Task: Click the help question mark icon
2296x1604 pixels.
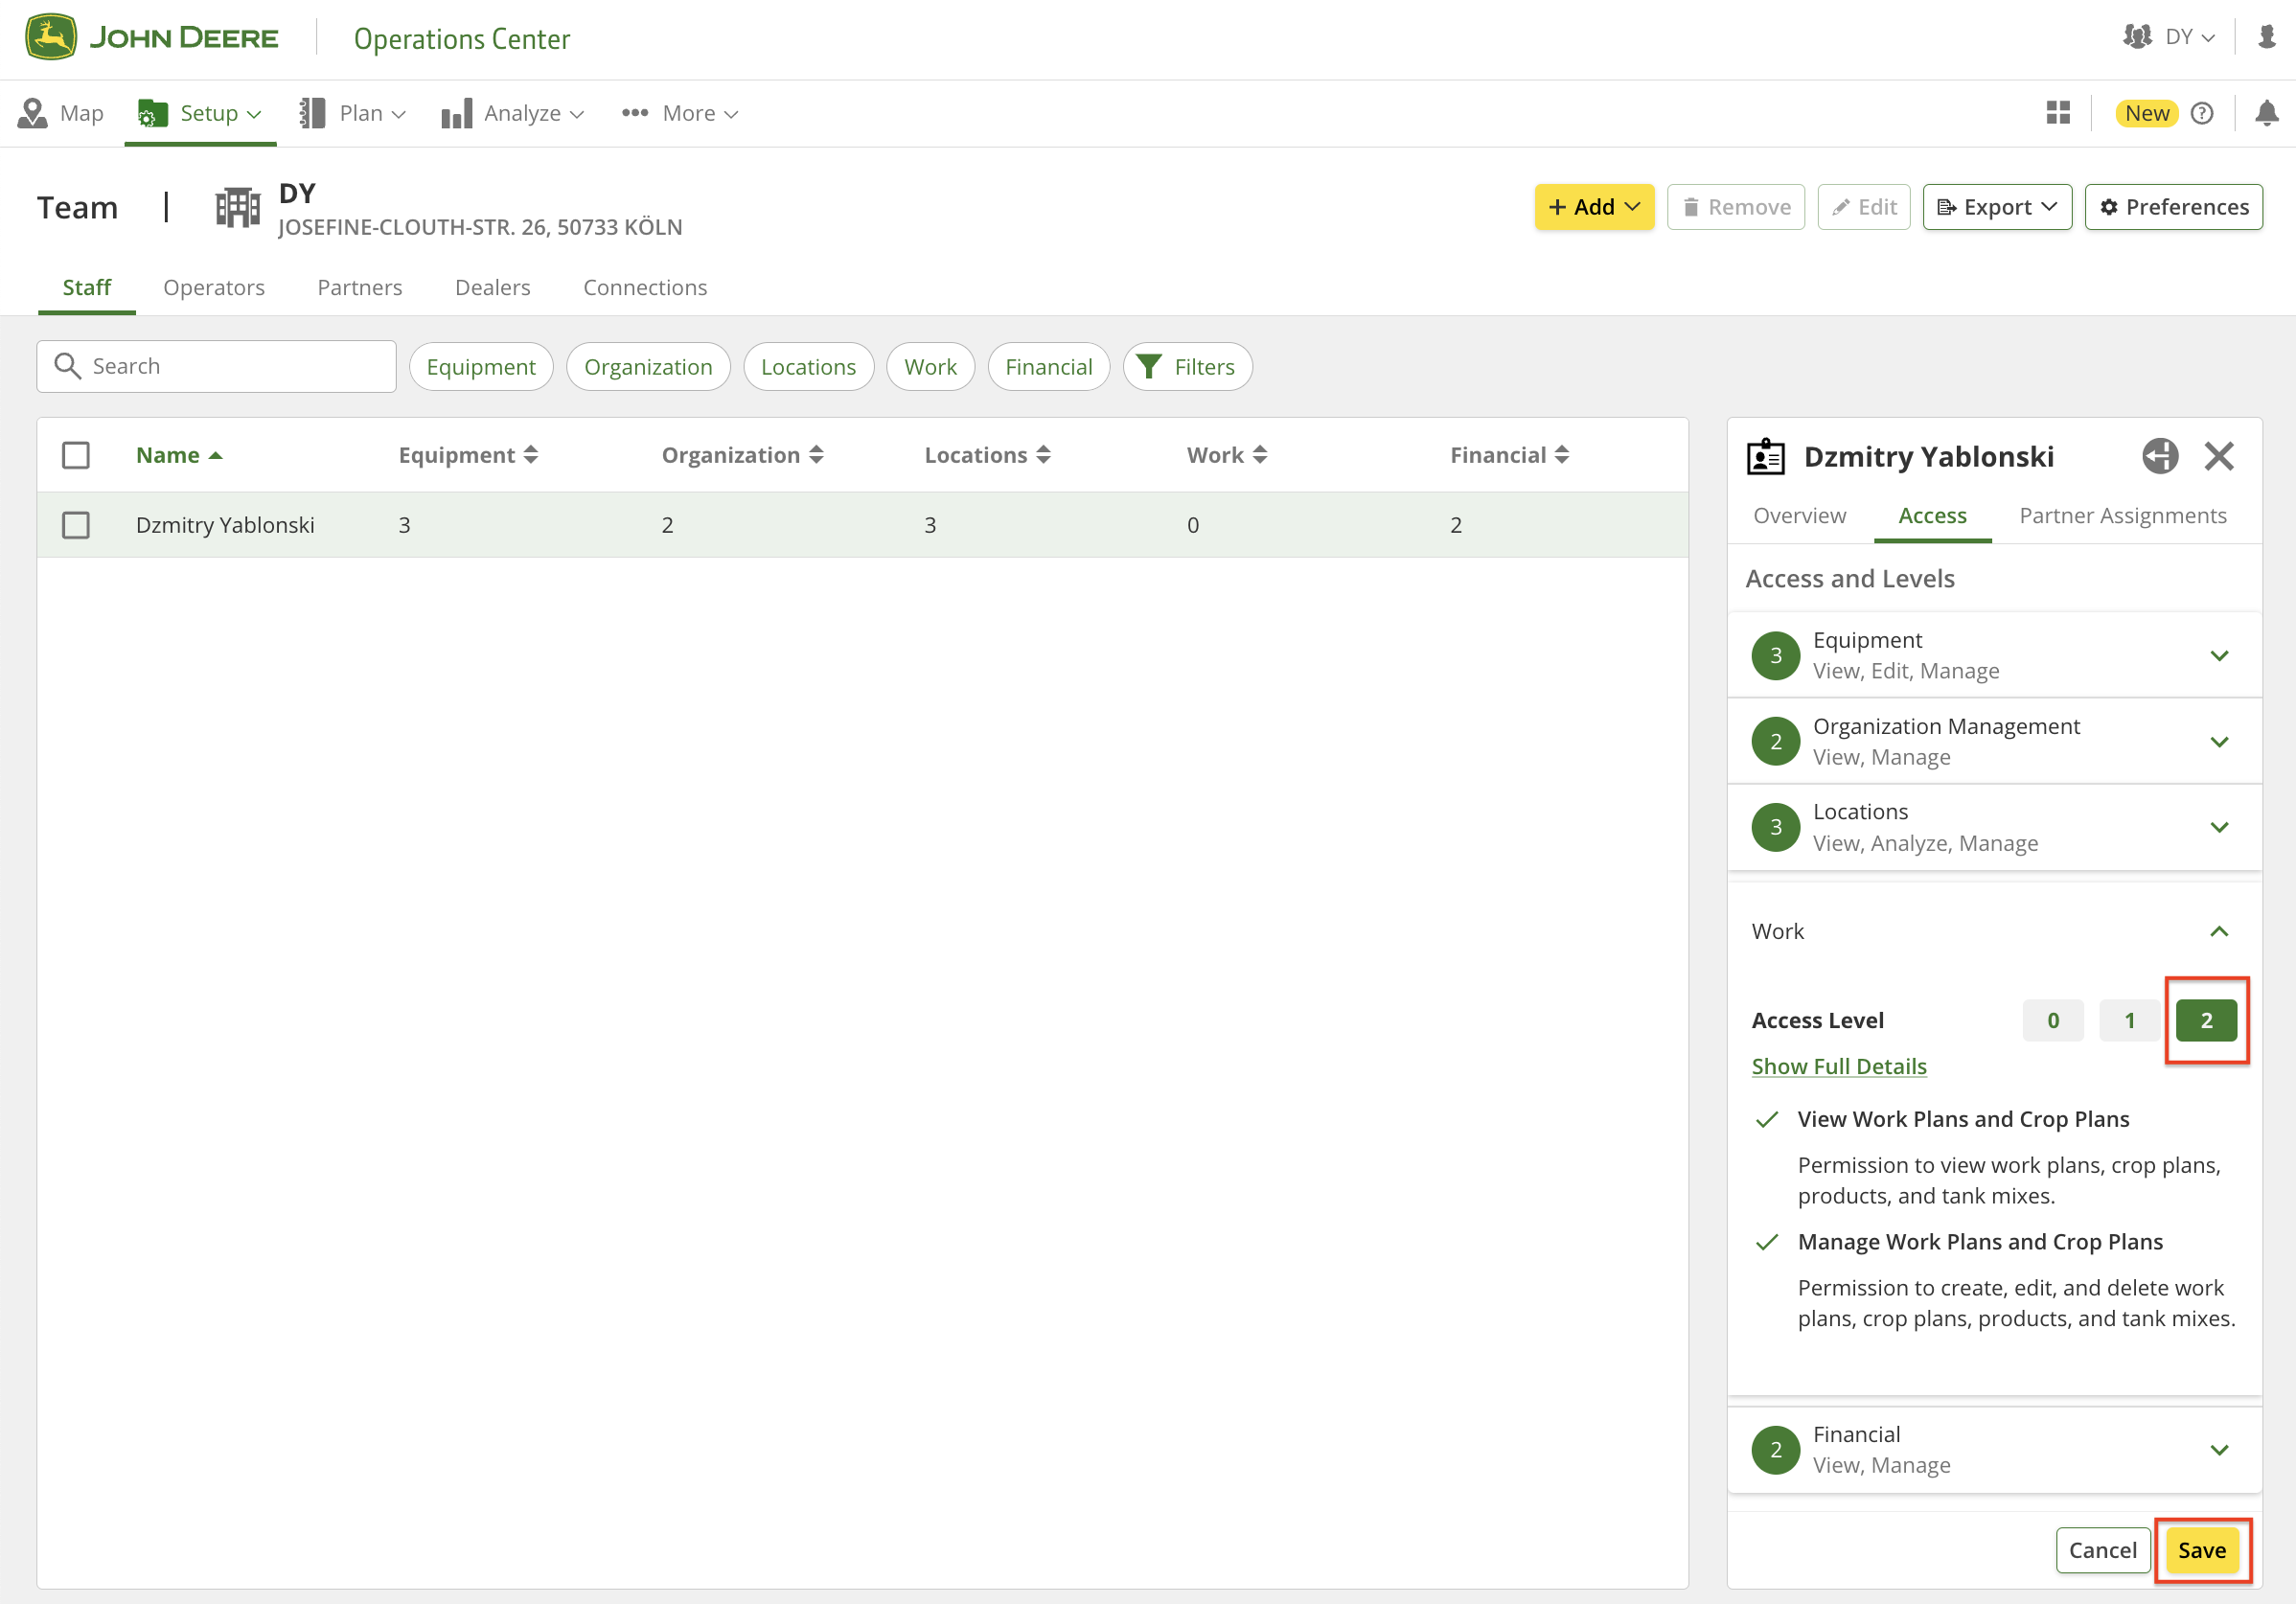Action: pos(2201,113)
